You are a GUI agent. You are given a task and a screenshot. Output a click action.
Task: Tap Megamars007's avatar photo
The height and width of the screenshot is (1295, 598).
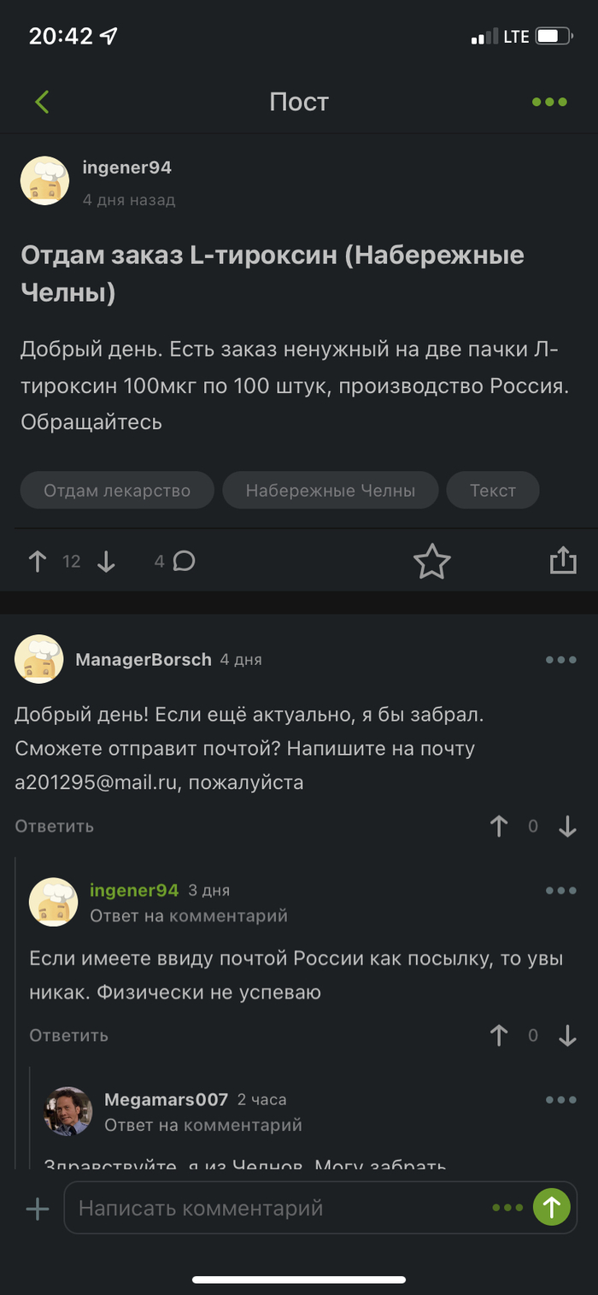[68, 1111]
